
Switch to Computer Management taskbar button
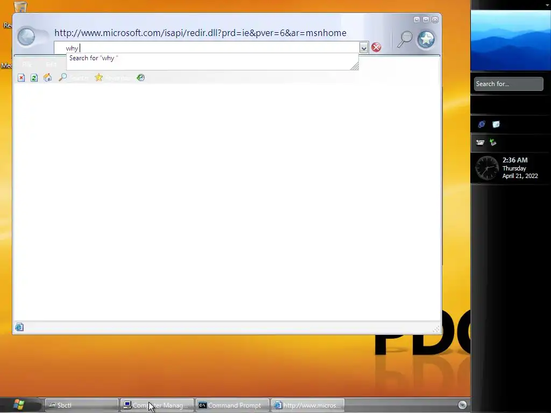click(x=157, y=405)
